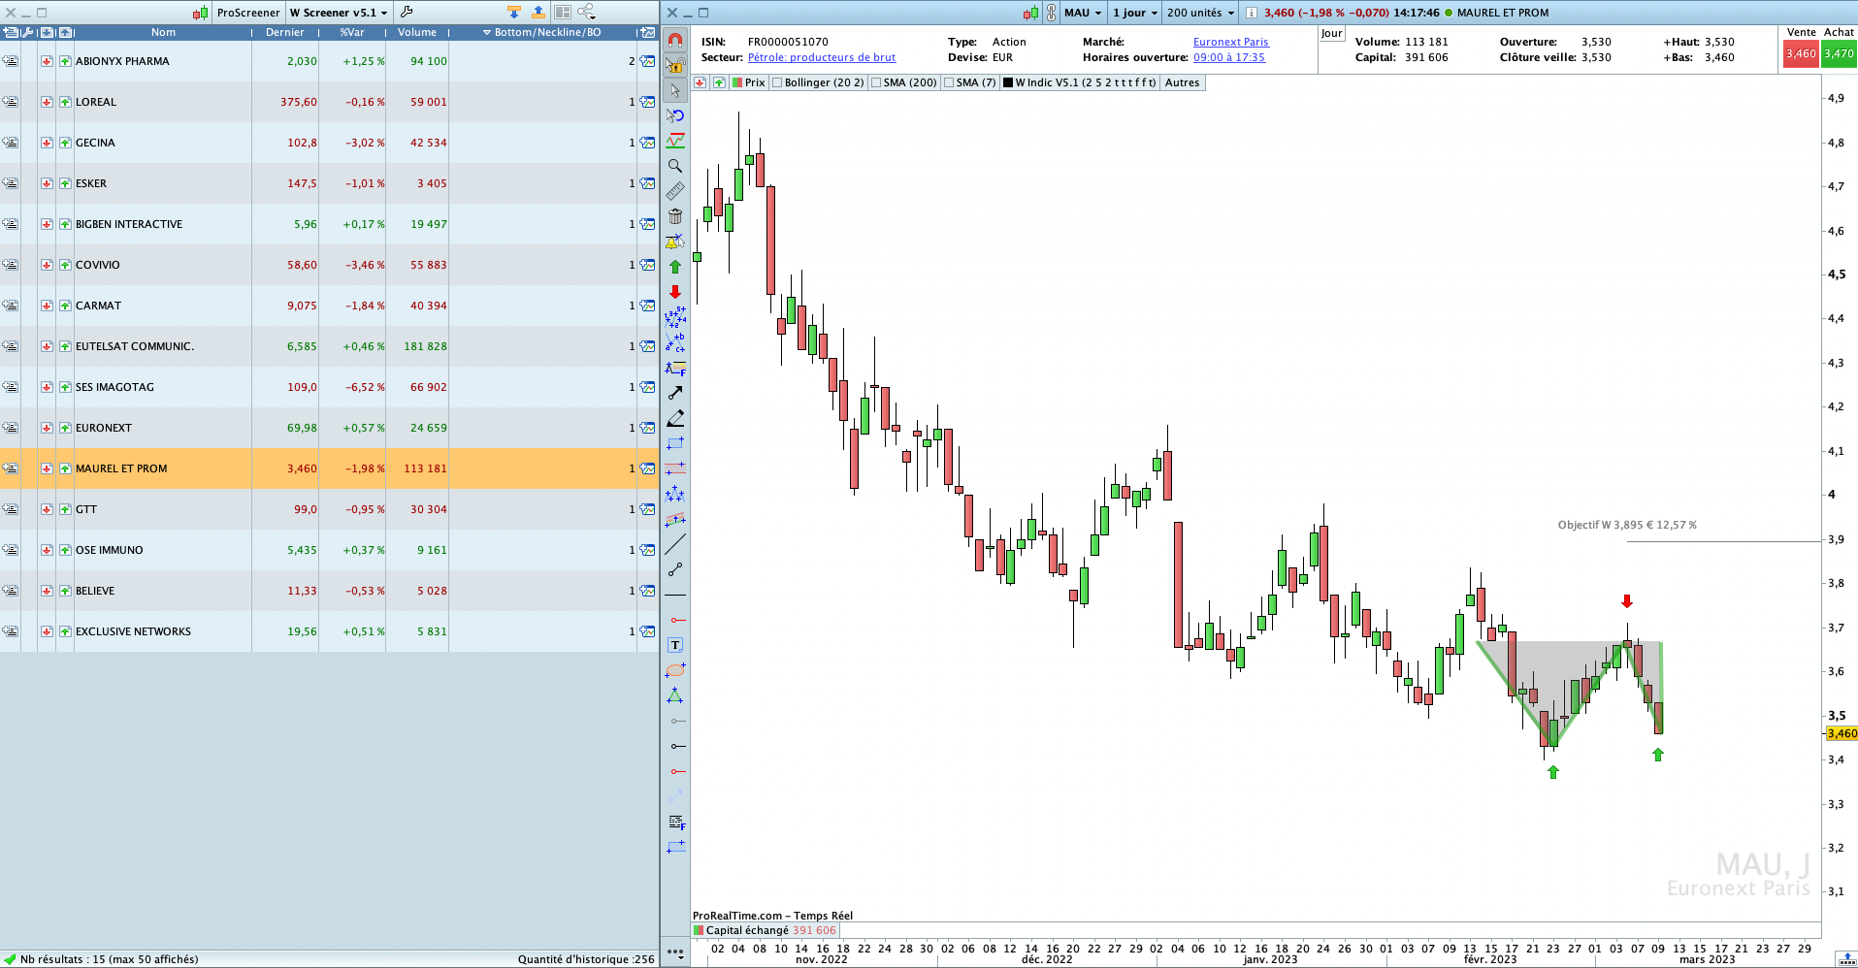The image size is (1858, 968).
Task: Click green up toggle on COVIVIO row
Action: [x=65, y=265]
